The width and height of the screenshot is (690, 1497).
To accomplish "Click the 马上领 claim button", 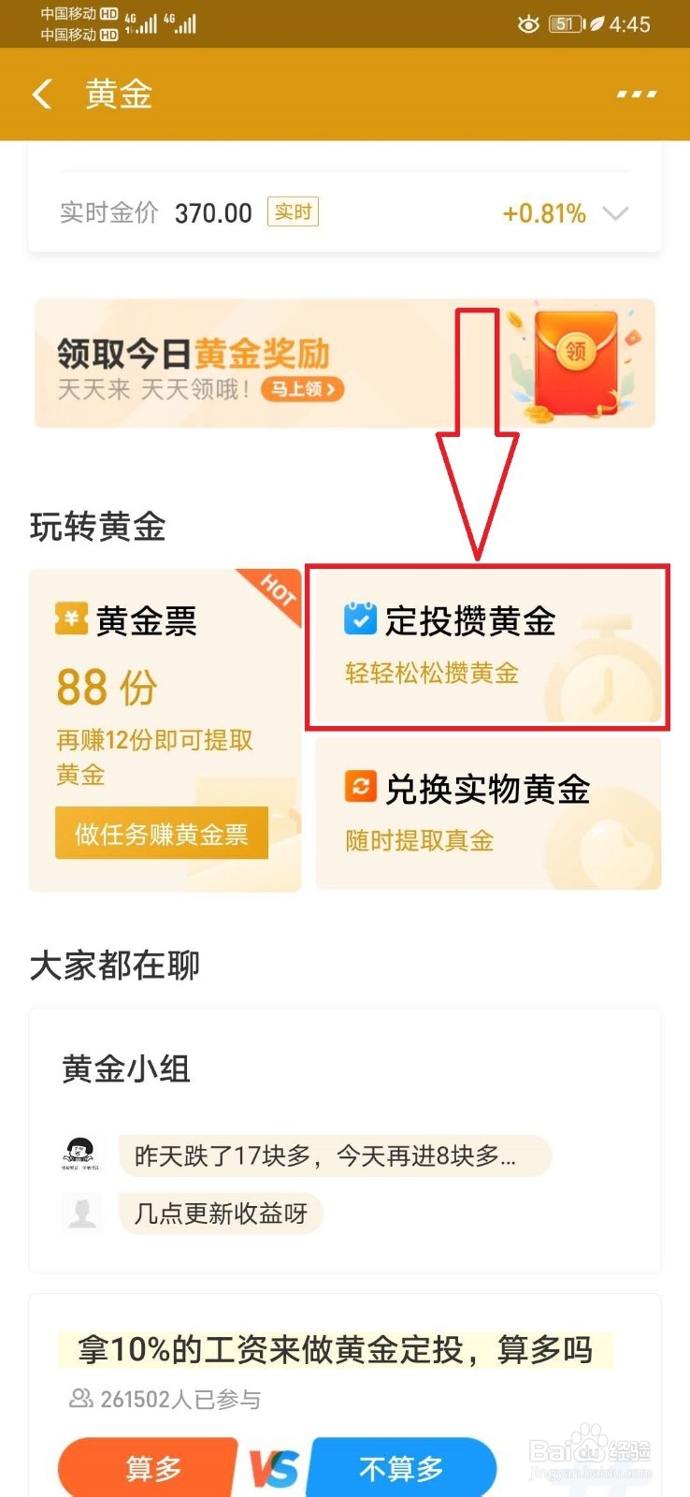I will [x=302, y=389].
